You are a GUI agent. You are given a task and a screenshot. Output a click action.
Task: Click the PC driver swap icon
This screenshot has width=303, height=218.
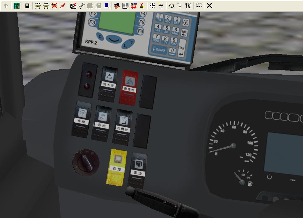134,6
